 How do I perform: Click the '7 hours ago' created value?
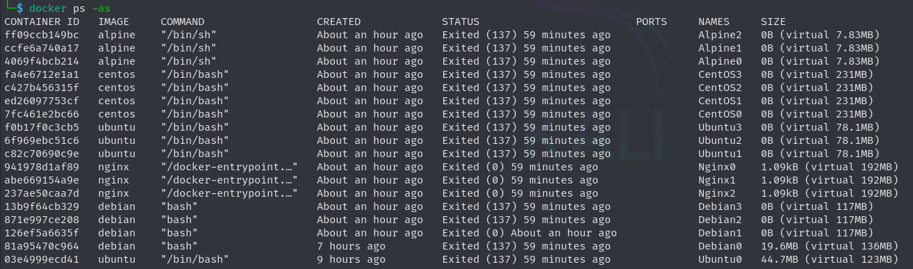tap(351, 246)
